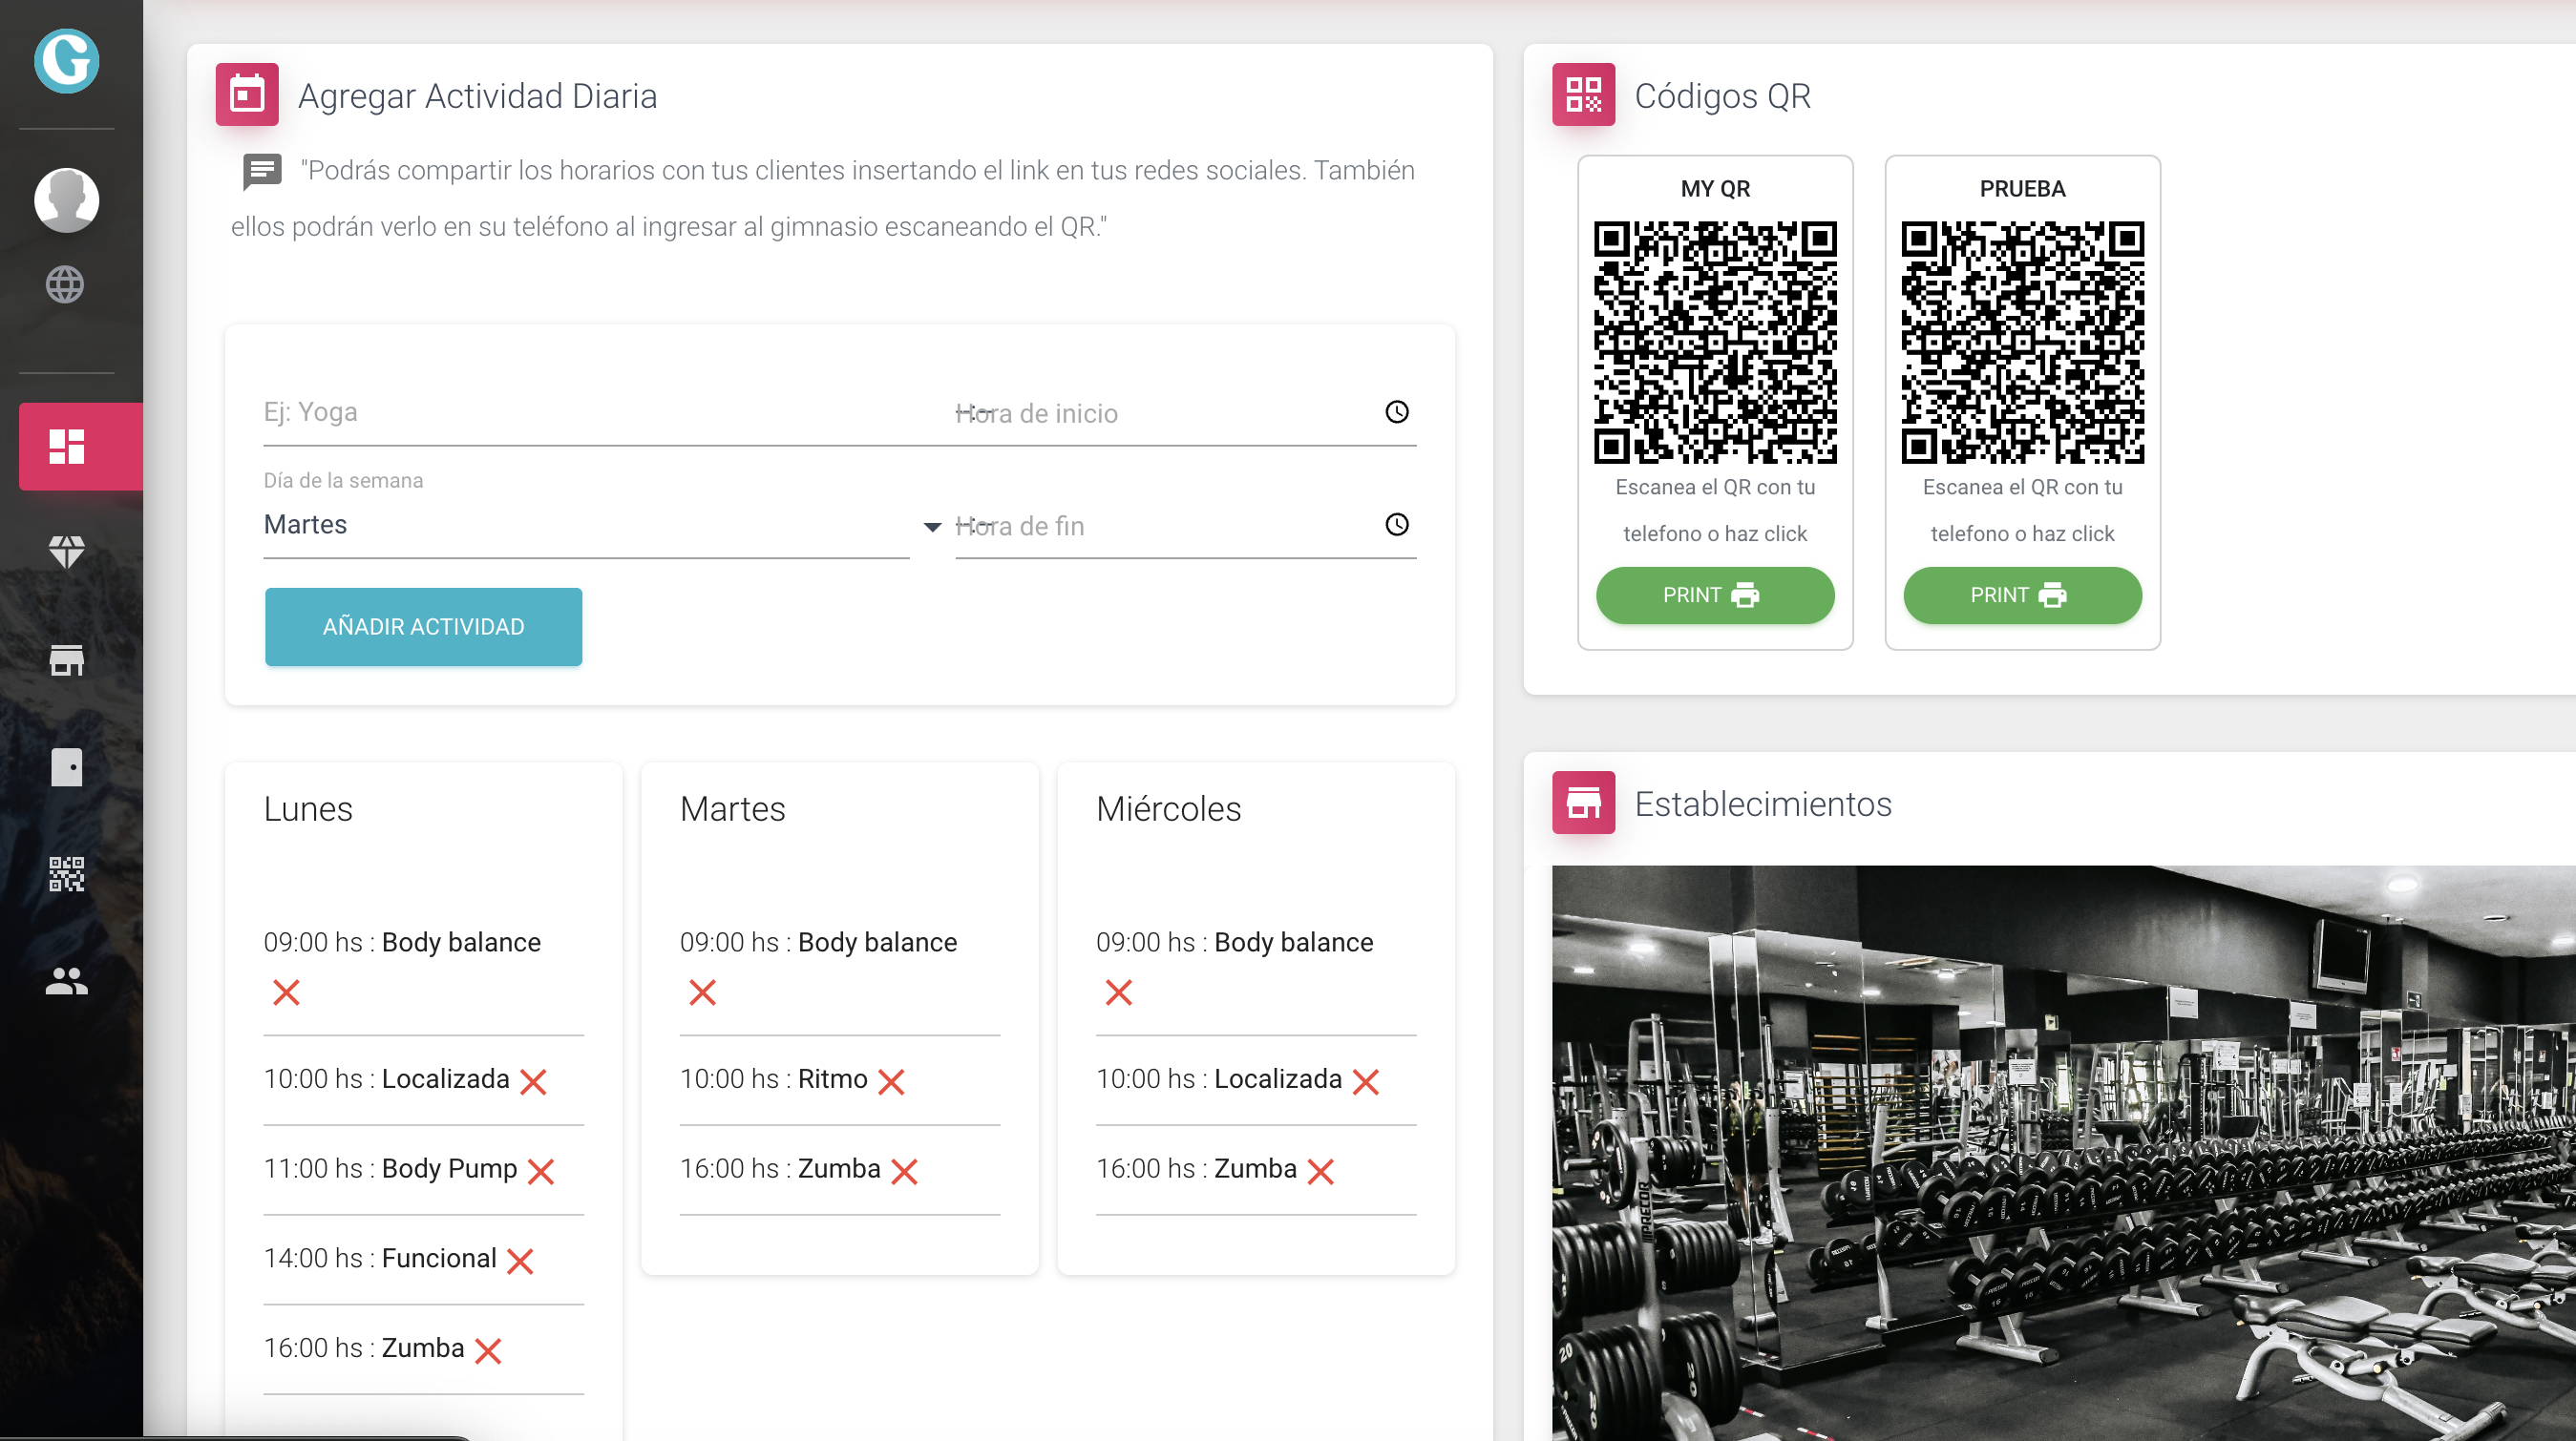Focus the Hora de inicio field
Viewport: 2576px width, 1441px height.
[x=1186, y=412]
